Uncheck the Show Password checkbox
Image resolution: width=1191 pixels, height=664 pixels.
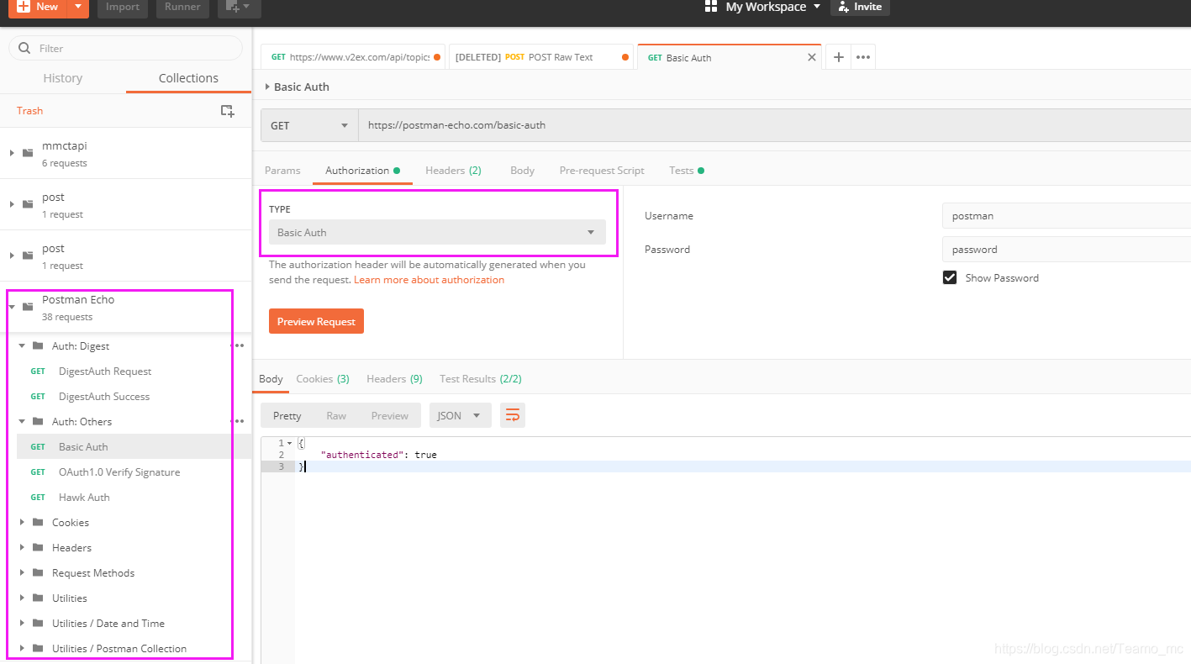point(950,277)
